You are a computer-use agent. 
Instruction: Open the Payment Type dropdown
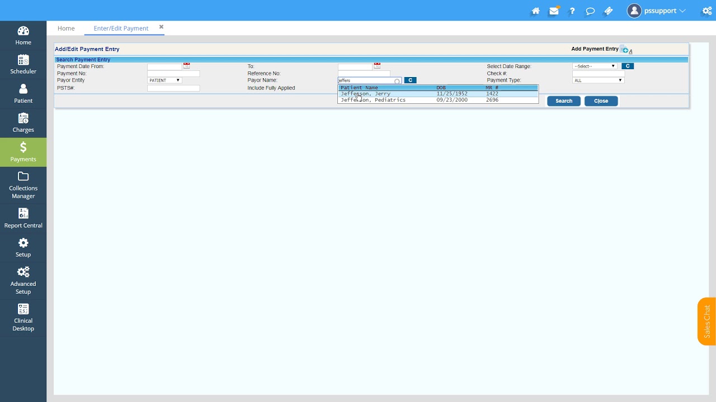tap(598, 80)
